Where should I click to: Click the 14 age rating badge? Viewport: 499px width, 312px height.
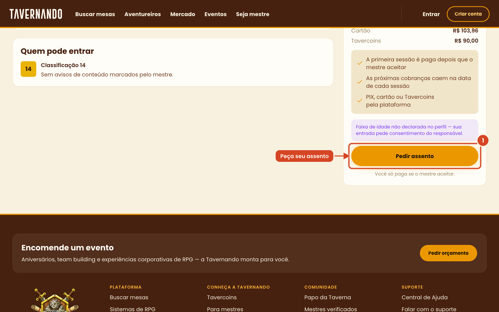point(28,69)
